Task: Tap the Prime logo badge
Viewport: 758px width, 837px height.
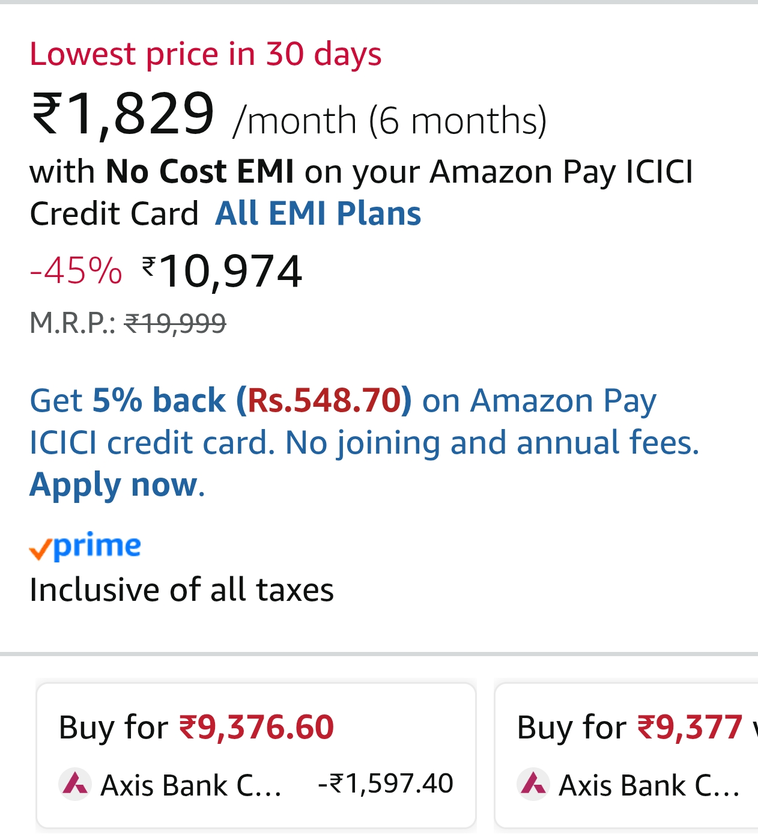Action: point(85,546)
